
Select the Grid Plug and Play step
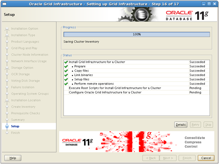click(24, 48)
